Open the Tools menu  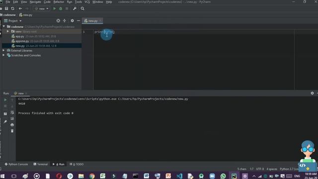79,2
